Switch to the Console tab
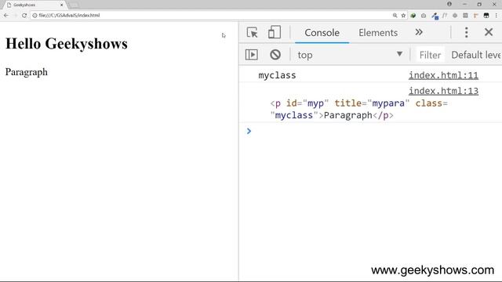The image size is (502, 282). 322,33
